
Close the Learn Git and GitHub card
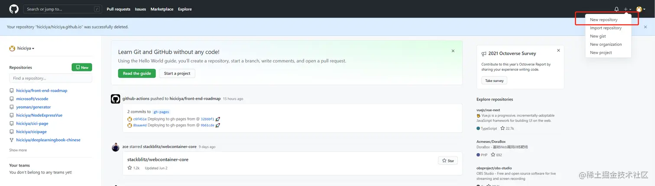coord(453,51)
